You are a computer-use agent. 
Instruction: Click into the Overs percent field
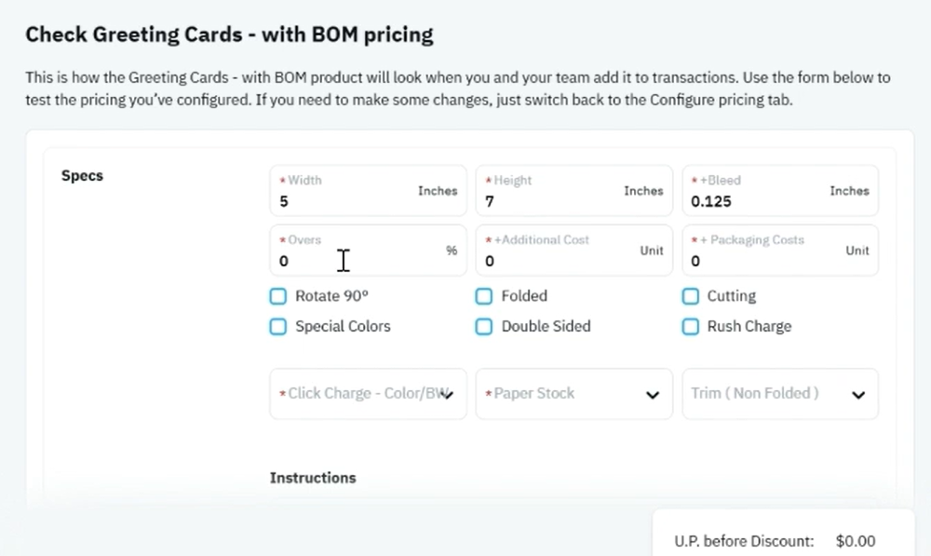(x=368, y=251)
